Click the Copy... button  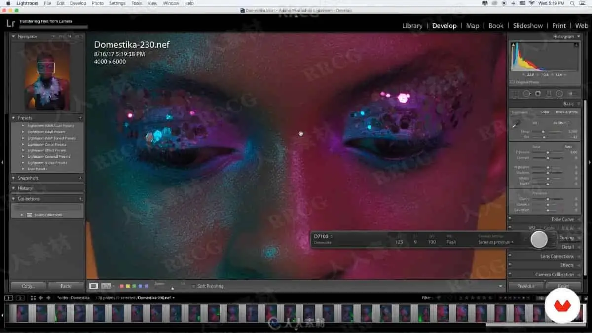29,286
